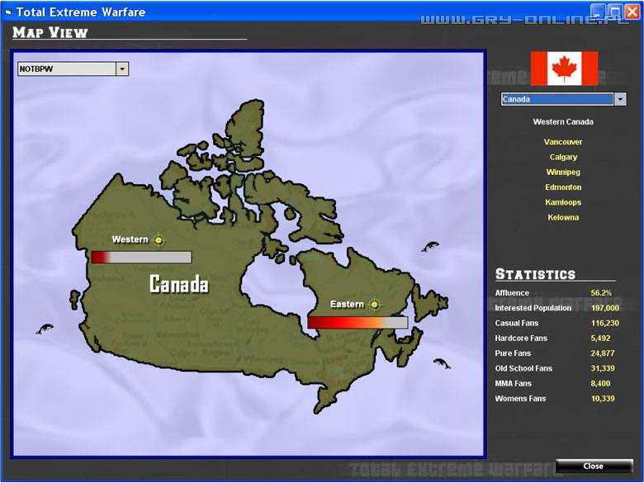Select Vancouver from the city list
Image resolution: width=644 pixels, height=483 pixels.
click(x=563, y=142)
